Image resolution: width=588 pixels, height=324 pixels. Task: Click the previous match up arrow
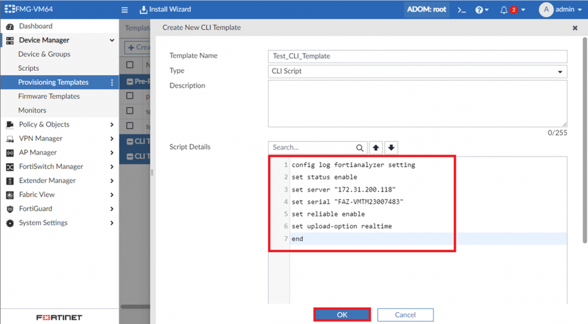click(x=376, y=147)
